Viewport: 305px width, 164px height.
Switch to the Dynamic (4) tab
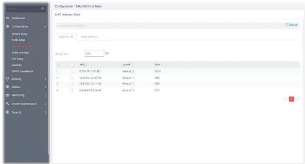point(66,37)
